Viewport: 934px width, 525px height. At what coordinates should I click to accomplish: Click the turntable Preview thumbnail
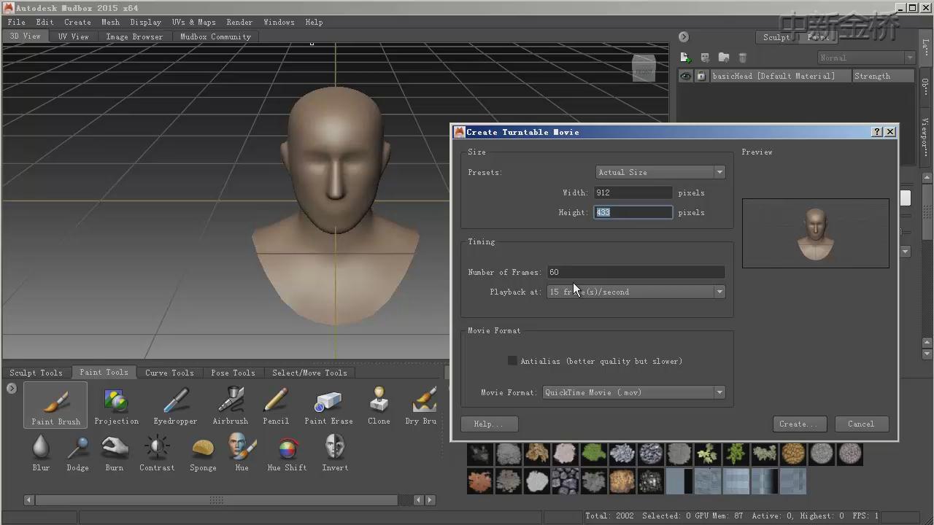pyautogui.click(x=816, y=233)
